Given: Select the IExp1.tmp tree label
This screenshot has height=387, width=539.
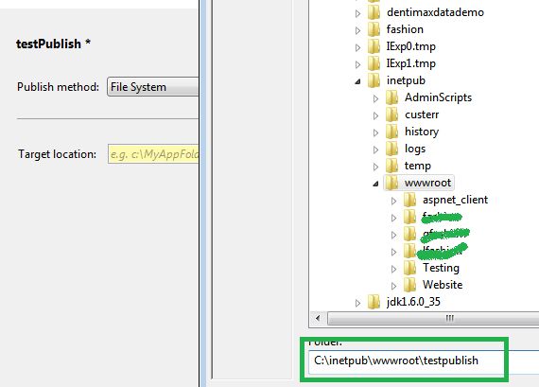Looking at the screenshot, I should (x=410, y=63).
